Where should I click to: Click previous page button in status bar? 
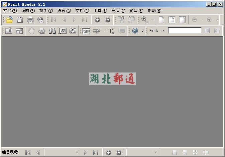(38, 152)
